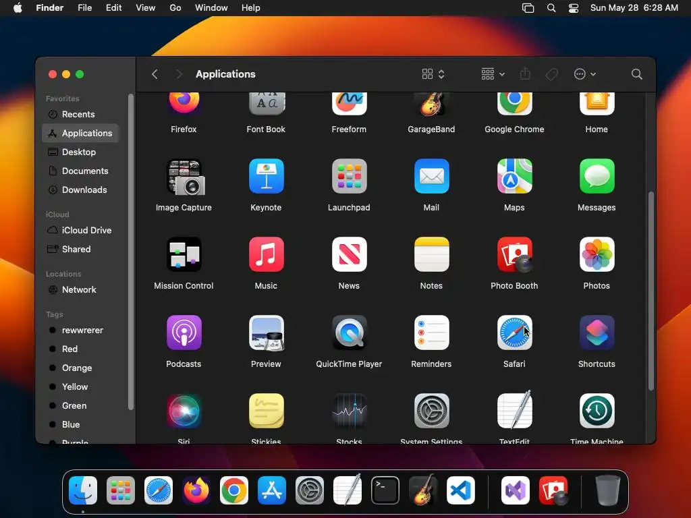Open the Edit menu

point(113,8)
